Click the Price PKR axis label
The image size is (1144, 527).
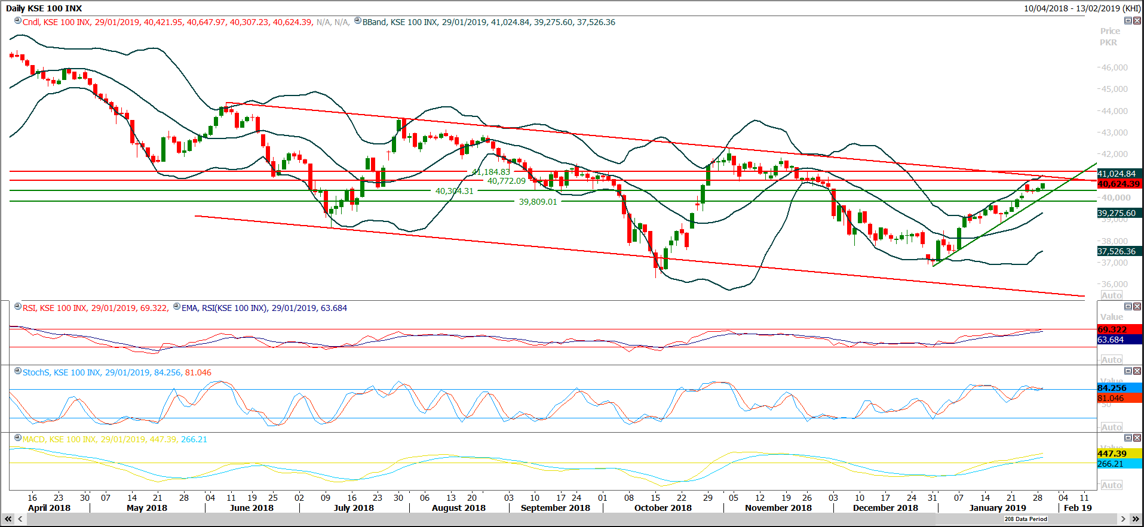(1109, 37)
